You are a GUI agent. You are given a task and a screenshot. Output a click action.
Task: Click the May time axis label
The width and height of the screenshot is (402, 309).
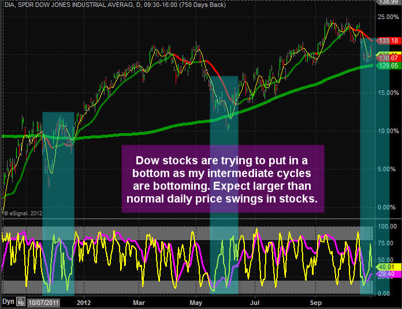pos(196,303)
